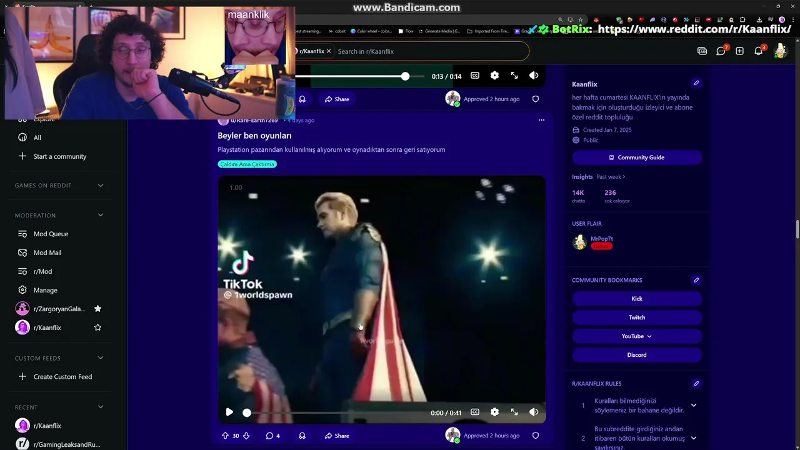
Task: Toggle captions on the upper video
Action: click(475, 76)
